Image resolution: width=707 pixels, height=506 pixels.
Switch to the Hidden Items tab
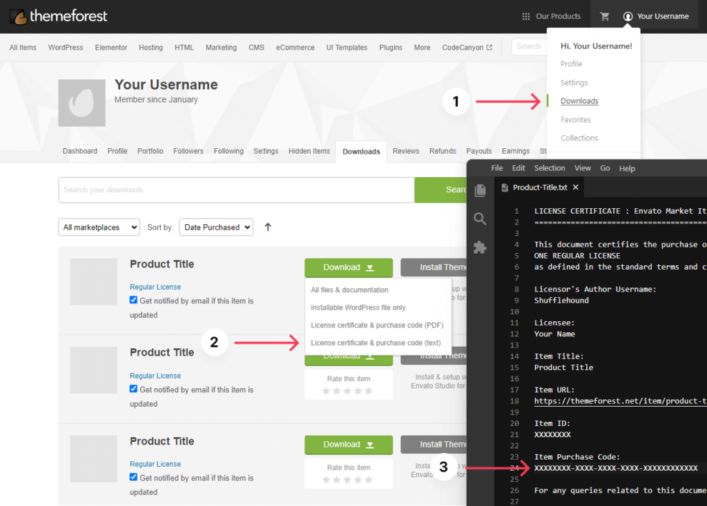pos(309,151)
